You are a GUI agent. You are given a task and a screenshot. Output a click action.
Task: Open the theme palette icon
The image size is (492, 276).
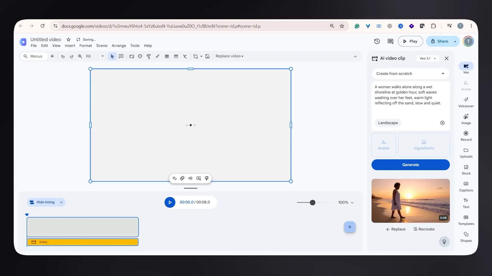point(140,56)
